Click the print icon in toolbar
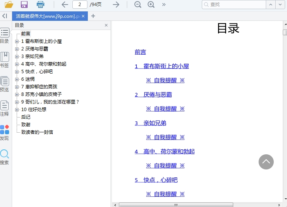Viewport: 287px width, 207px height. [x=41, y=5]
